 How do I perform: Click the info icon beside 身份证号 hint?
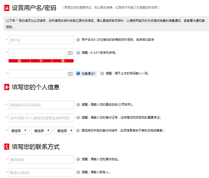[x=78, y=118]
